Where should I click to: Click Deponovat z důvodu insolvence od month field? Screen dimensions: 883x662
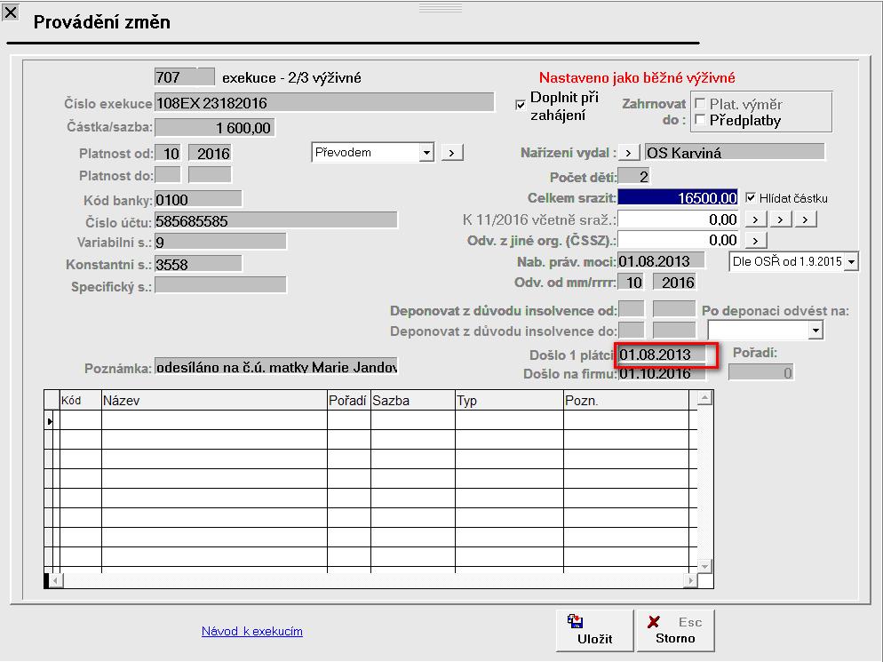(x=632, y=309)
